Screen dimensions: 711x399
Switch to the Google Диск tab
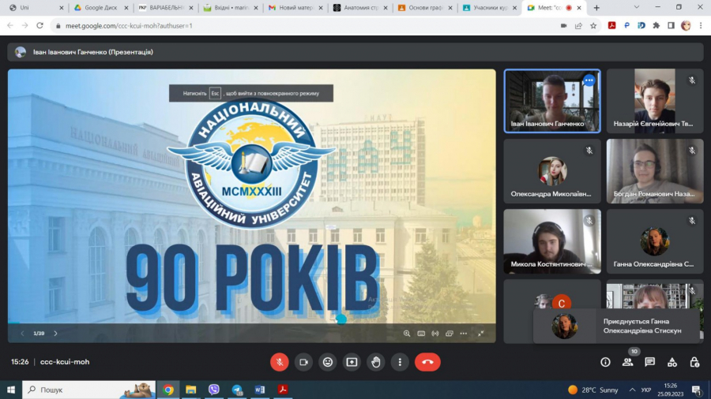coord(100,7)
